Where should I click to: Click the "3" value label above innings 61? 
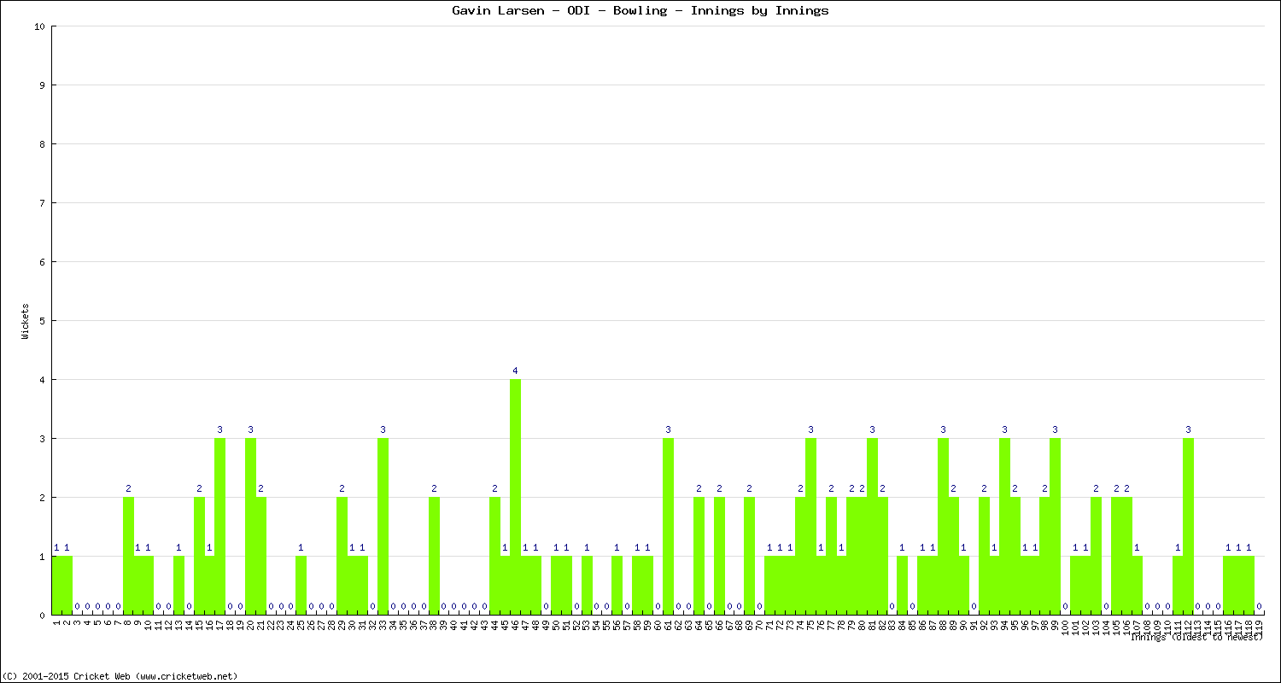(668, 429)
